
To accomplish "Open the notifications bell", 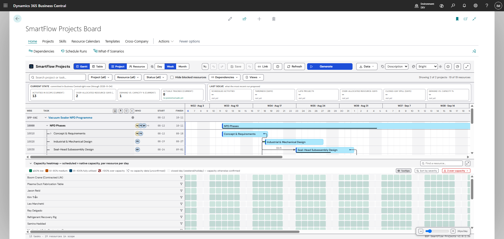I will click(464, 6).
